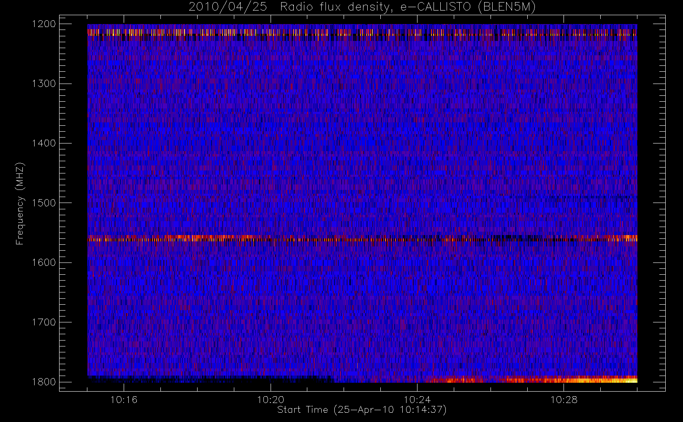
Task: Click the yellow-striped band near 1215 MHz
Action: point(362,32)
